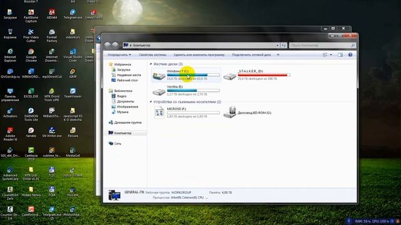This screenshot has height=225, width=401.
Task: Show more toolbar commands chevron
Action: [278, 54]
